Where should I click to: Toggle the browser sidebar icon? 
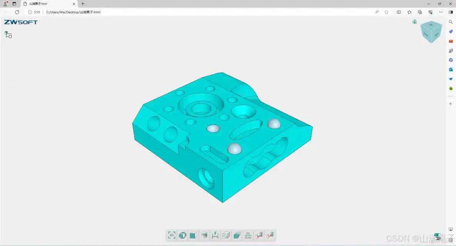coord(451,12)
